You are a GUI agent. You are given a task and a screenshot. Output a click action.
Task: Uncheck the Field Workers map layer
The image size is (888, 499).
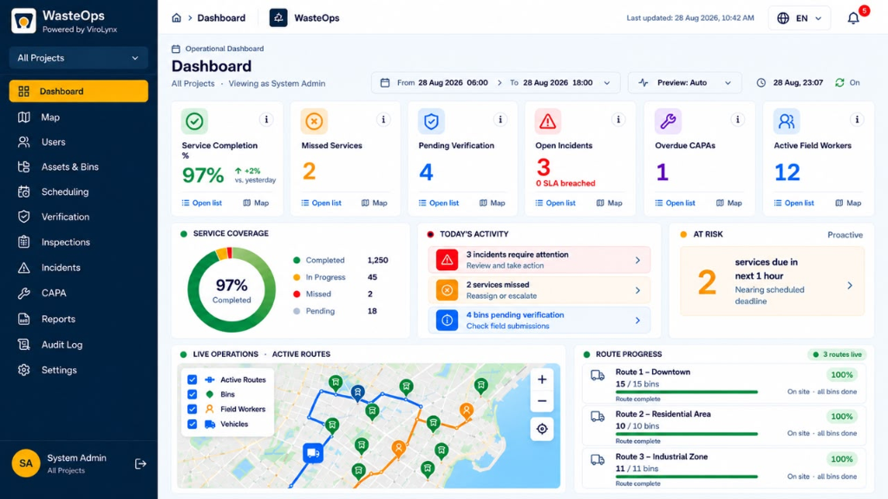[x=192, y=409]
